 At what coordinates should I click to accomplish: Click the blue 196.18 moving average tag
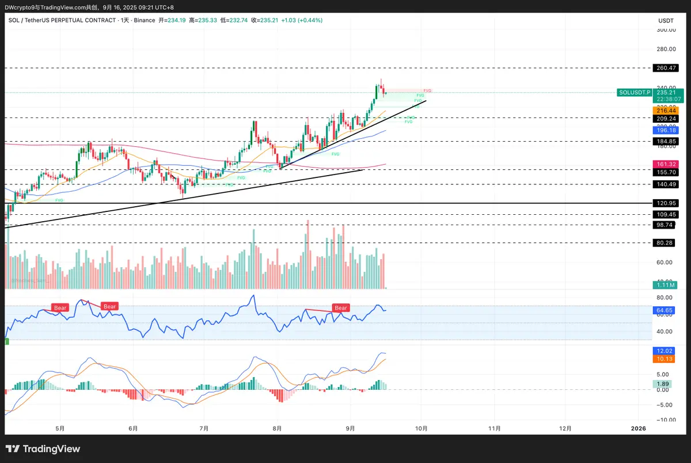(x=666, y=131)
